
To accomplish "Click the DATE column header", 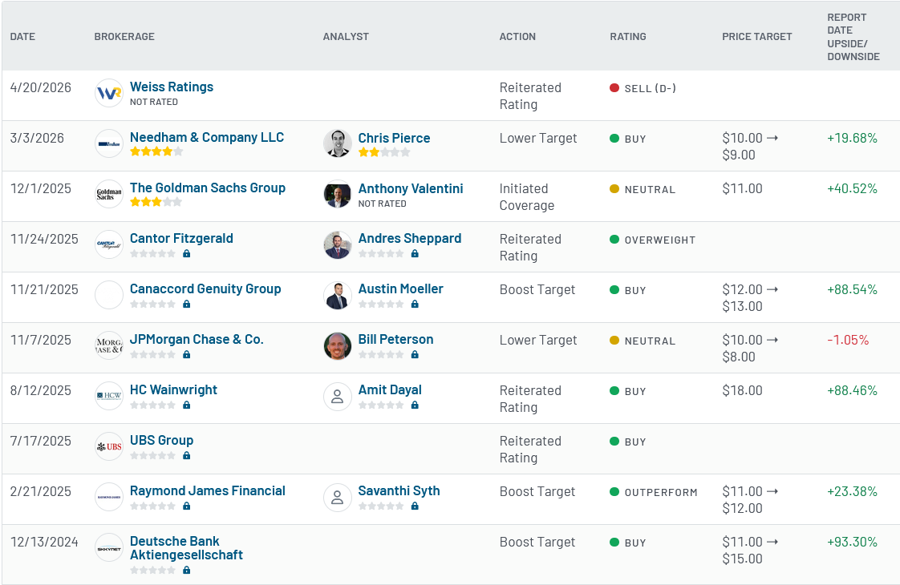I will 23,37.
